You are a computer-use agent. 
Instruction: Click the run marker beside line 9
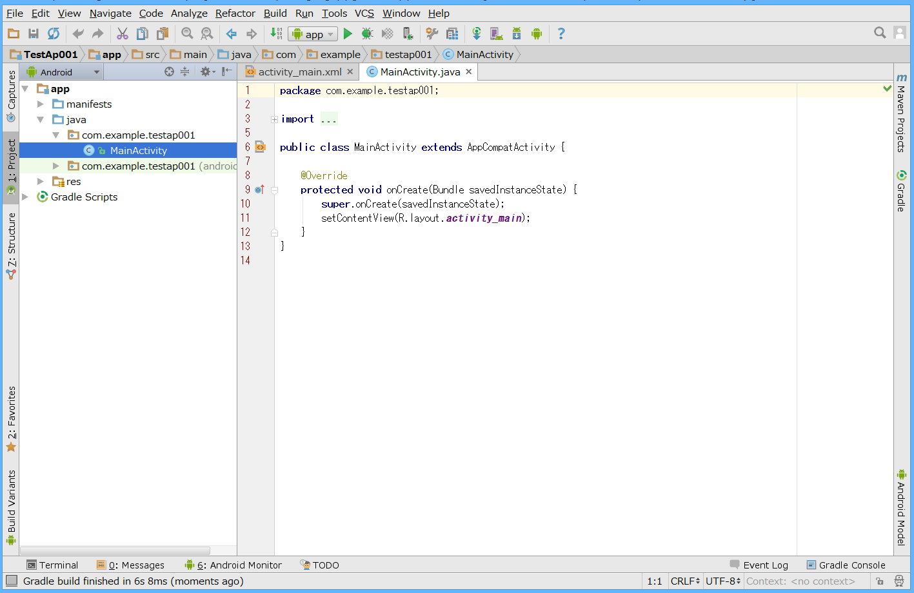[259, 189]
